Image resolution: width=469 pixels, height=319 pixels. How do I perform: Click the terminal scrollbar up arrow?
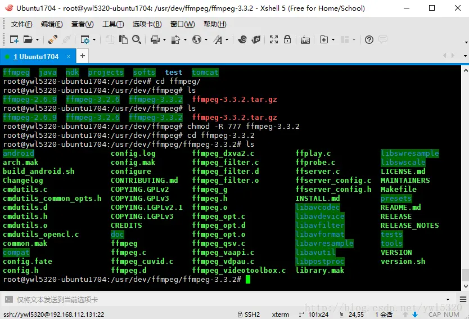[x=466, y=71]
